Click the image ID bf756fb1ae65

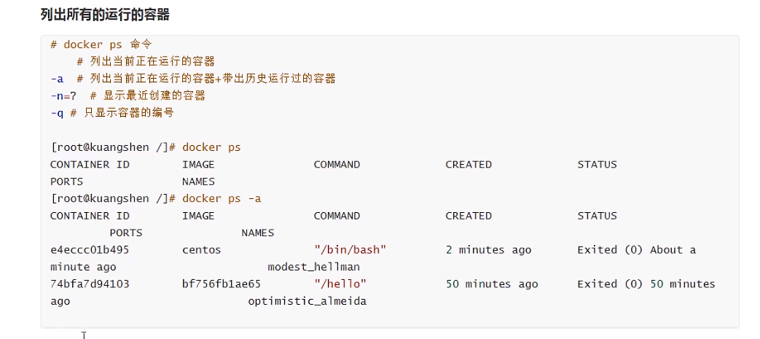tap(222, 284)
